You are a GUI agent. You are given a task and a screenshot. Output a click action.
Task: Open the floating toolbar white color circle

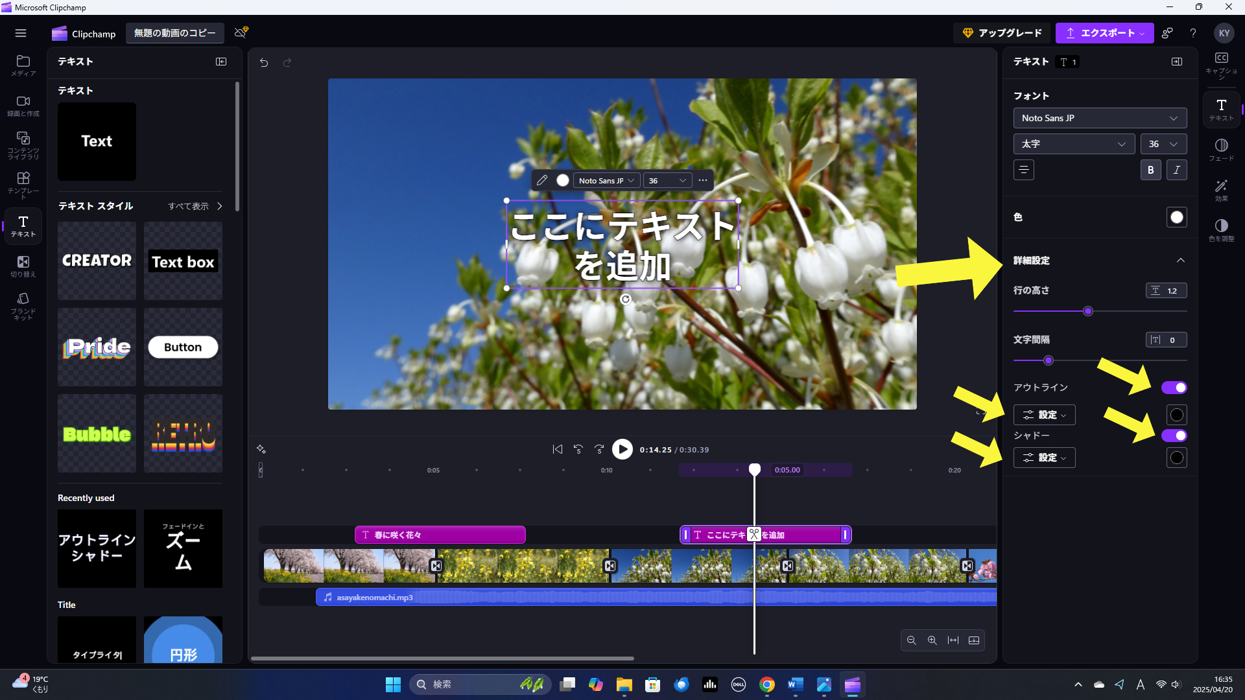pos(563,180)
